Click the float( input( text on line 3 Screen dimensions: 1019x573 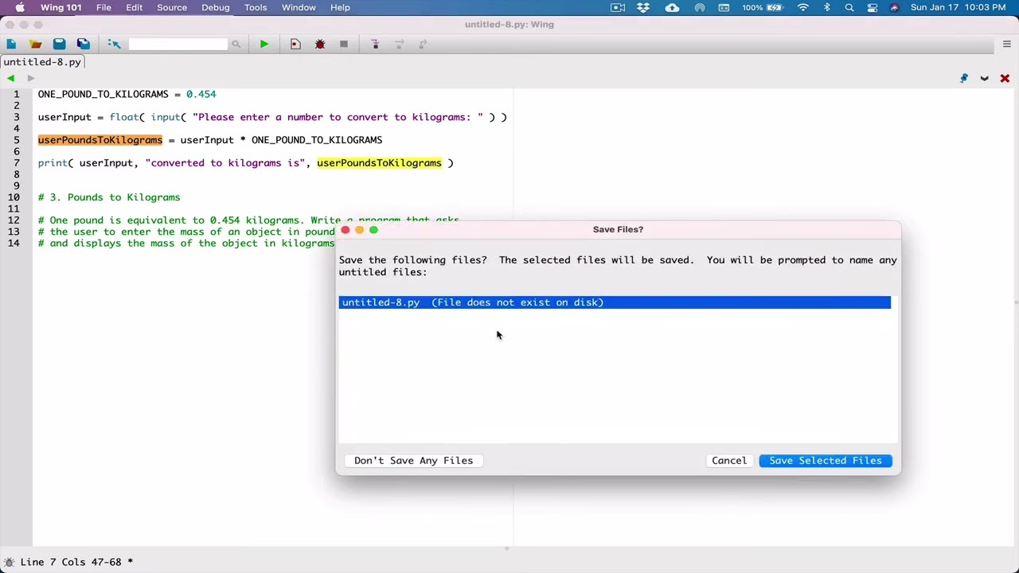pos(147,117)
